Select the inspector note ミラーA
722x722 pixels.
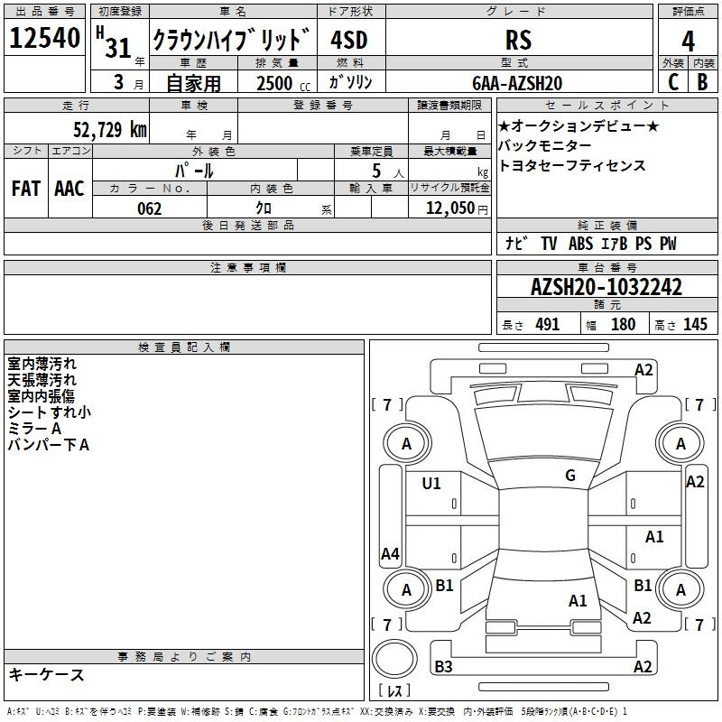[34, 429]
